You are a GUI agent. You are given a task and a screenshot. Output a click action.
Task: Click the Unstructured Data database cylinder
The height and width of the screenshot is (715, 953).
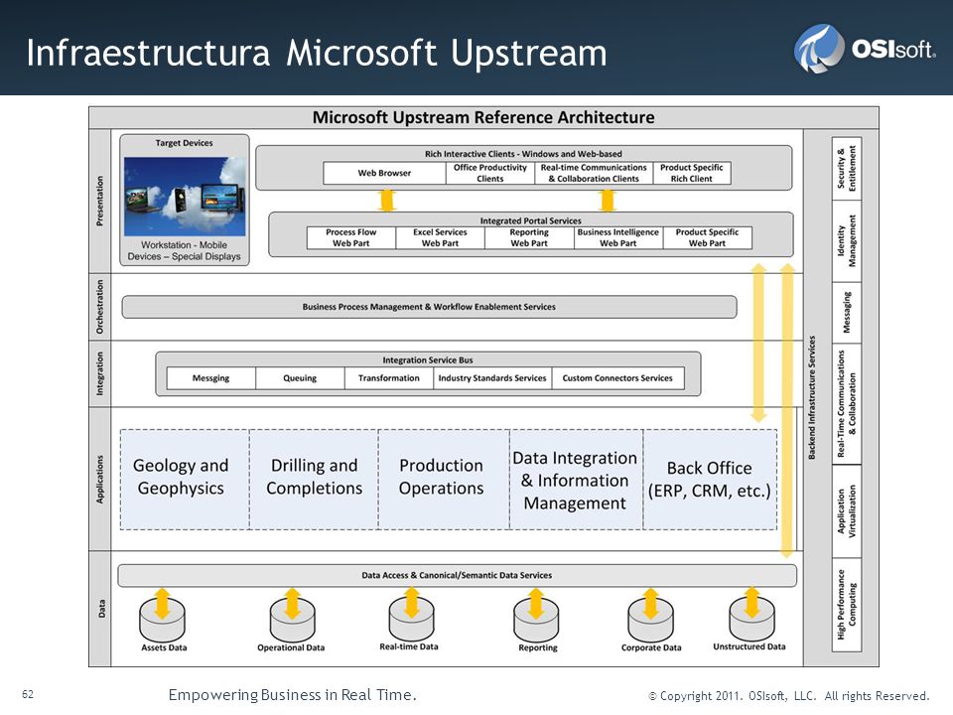click(x=751, y=619)
